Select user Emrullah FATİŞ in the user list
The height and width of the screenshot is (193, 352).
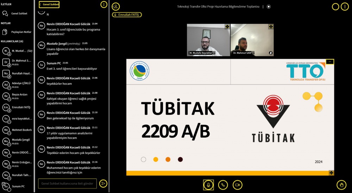pos(17,107)
